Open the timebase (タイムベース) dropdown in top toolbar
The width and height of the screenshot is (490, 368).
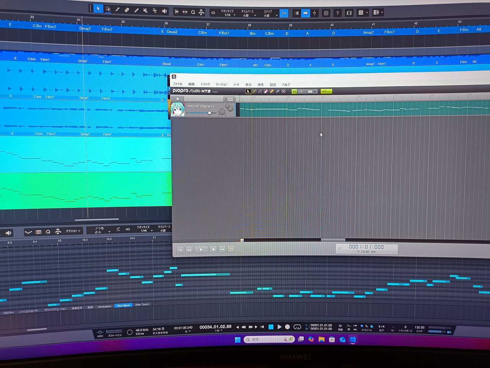click(248, 13)
